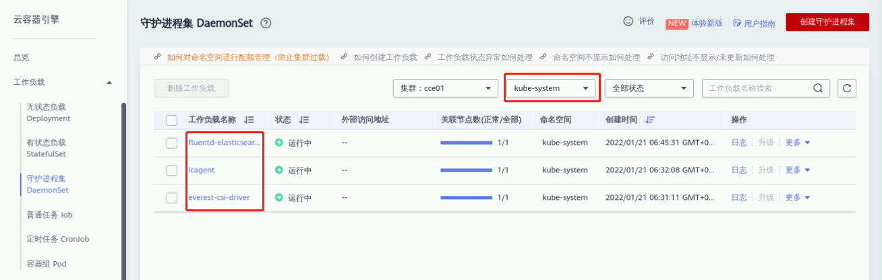
Task: Click the search magnifier icon
Action: click(818, 88)
